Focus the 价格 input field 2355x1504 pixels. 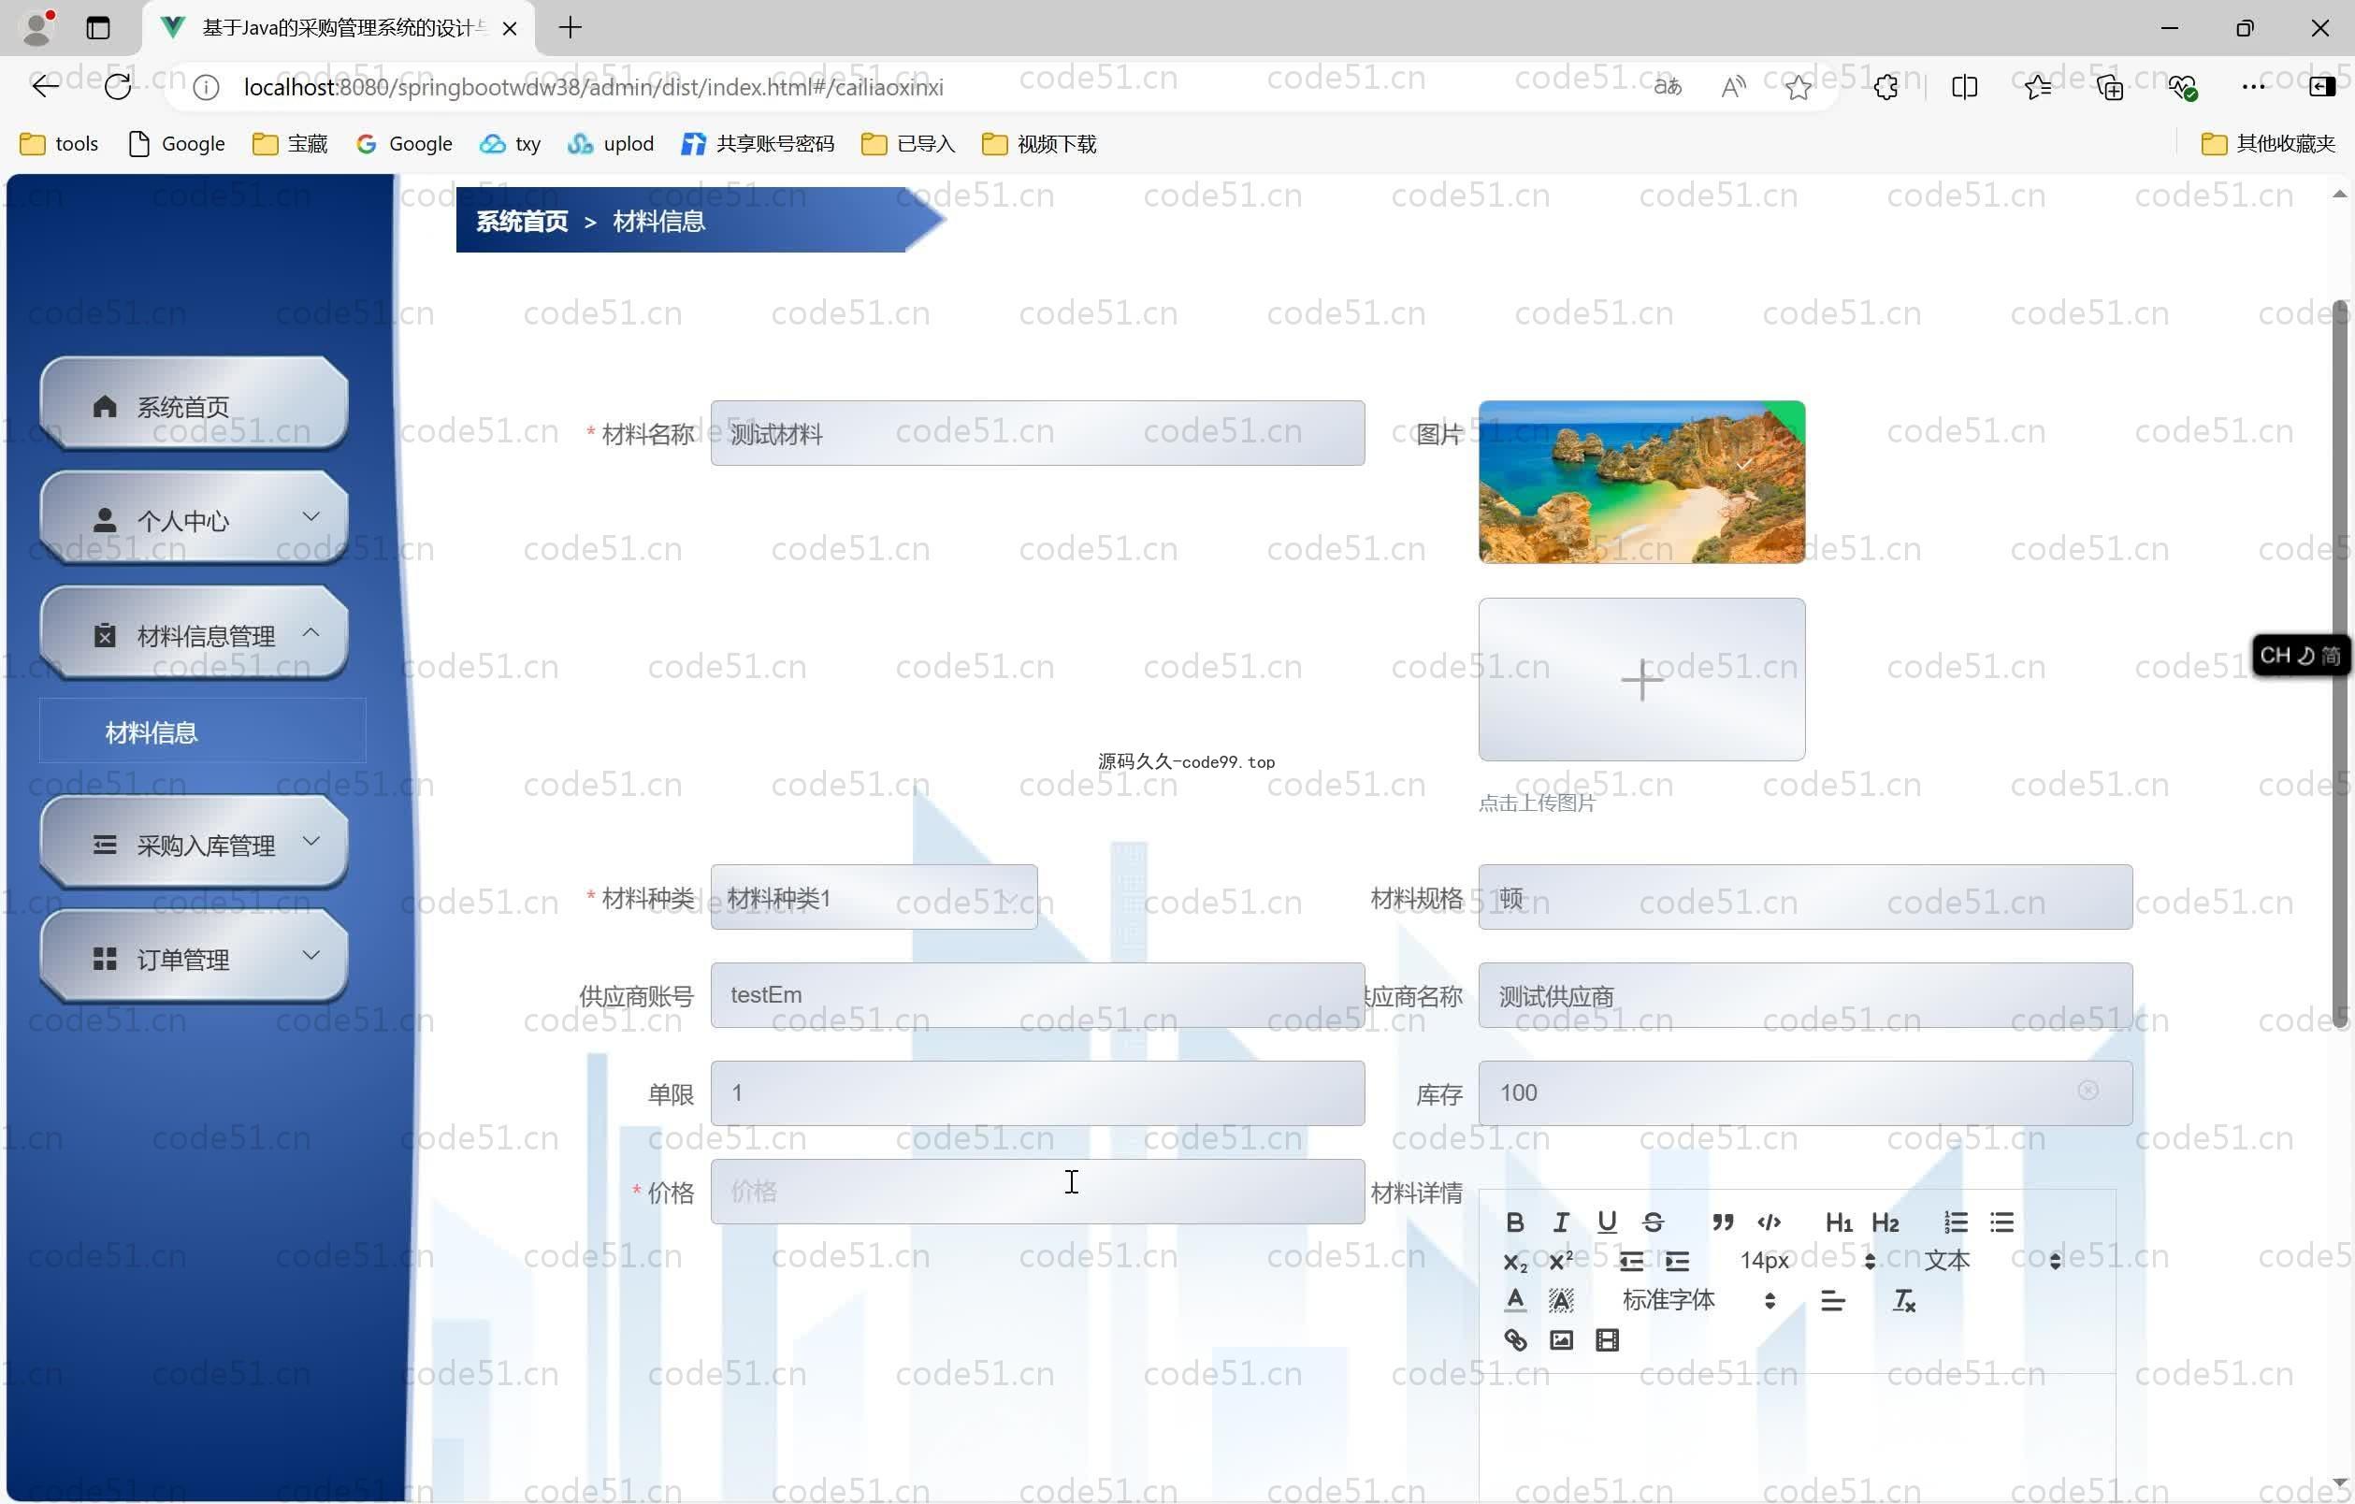click(x=1037, y=1192)
